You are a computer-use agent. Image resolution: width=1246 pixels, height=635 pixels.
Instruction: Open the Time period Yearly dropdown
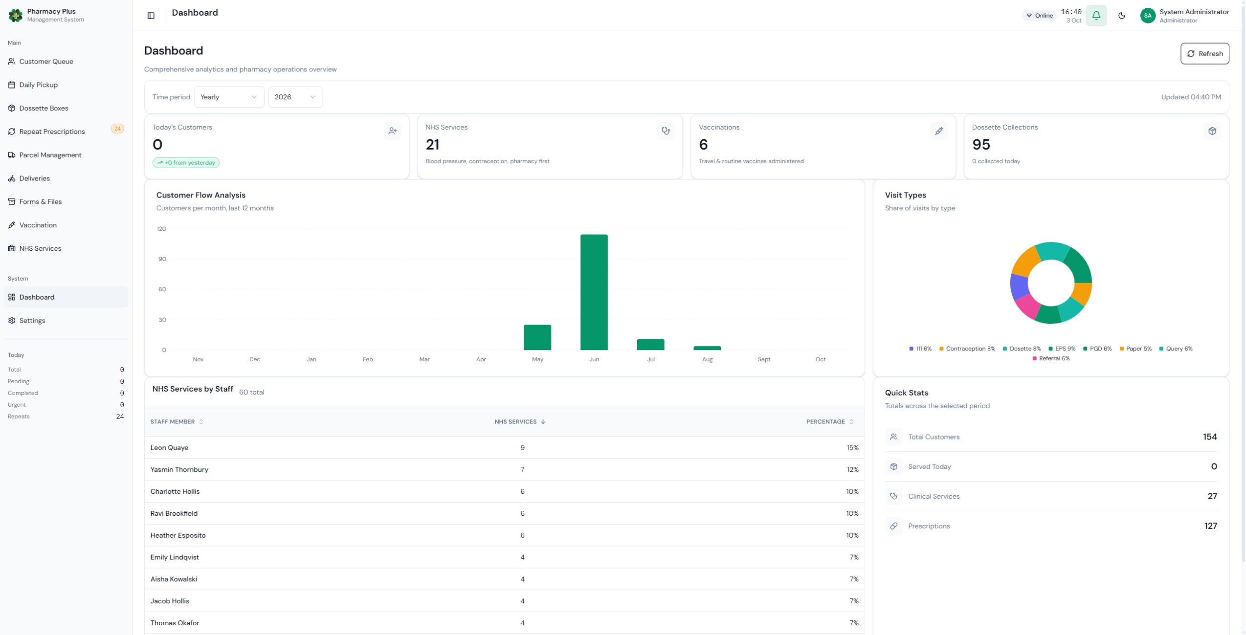229,97
